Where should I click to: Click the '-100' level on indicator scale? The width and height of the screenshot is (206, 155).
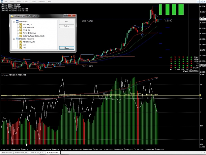[201, 126]
